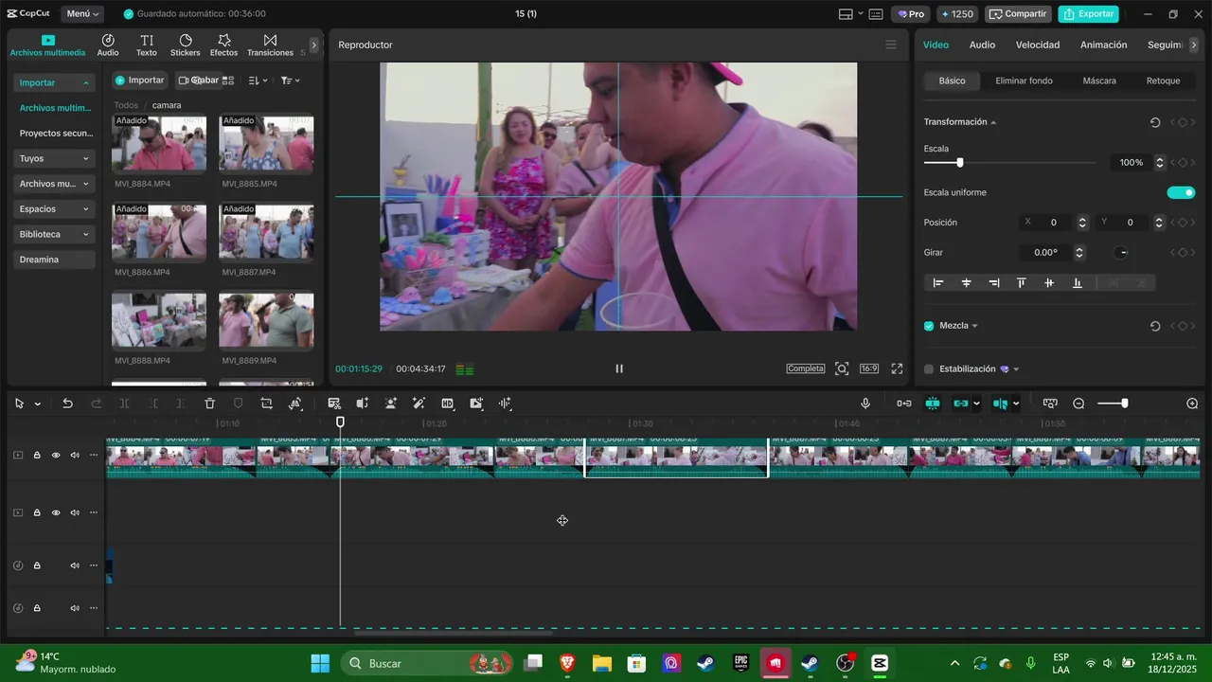Lock the main video track

[x=37, y=456]
